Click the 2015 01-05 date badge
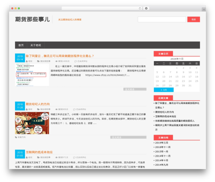This screenshot has height=182, width=215. coord(20,154)
